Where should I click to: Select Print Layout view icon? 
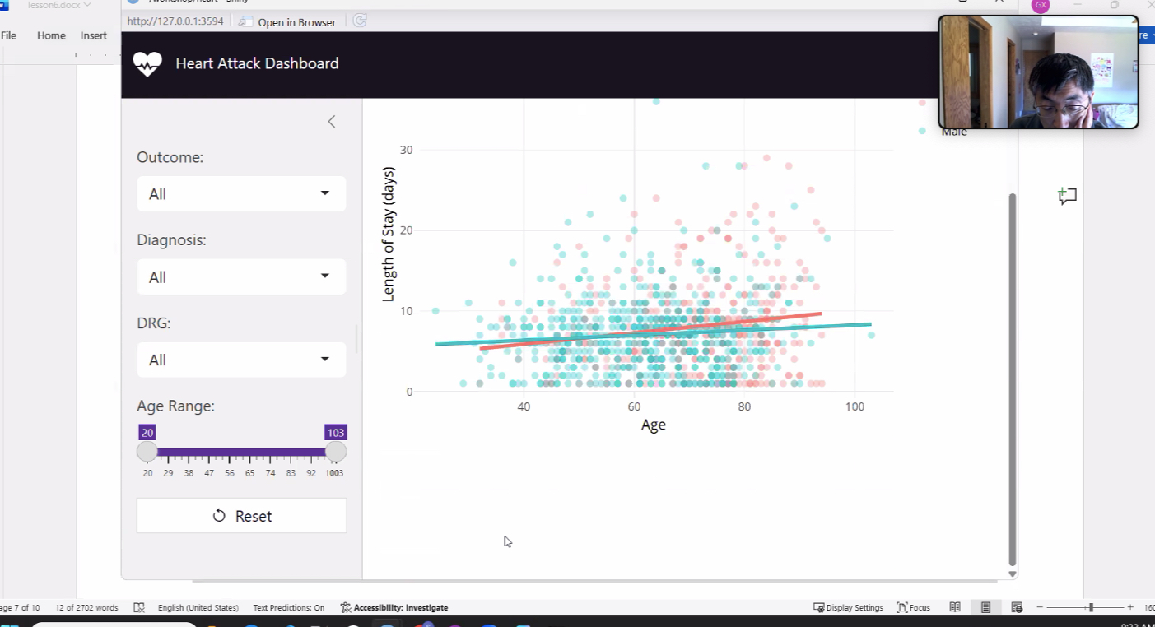pos(985,607)
